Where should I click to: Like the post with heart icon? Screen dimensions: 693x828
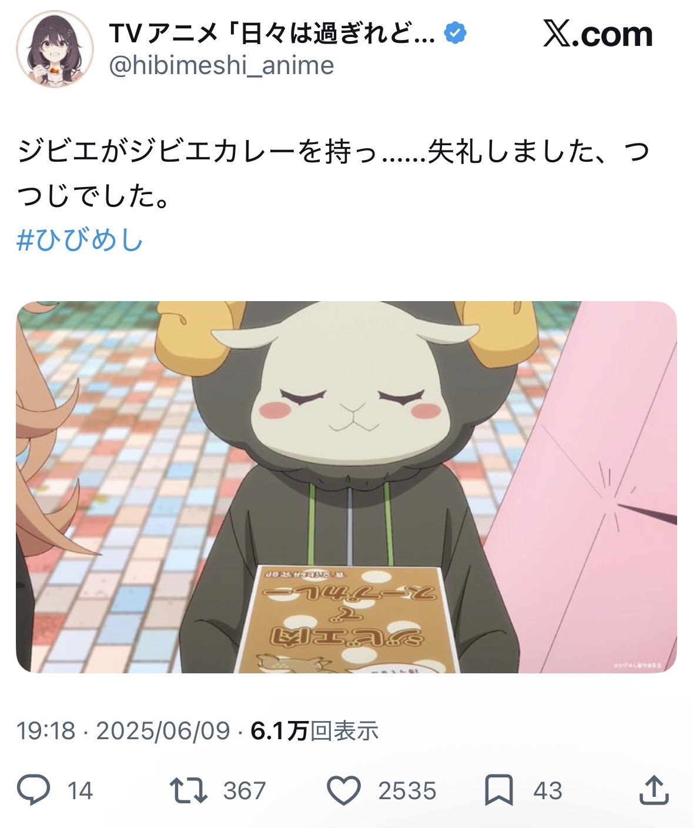(343, 790)
